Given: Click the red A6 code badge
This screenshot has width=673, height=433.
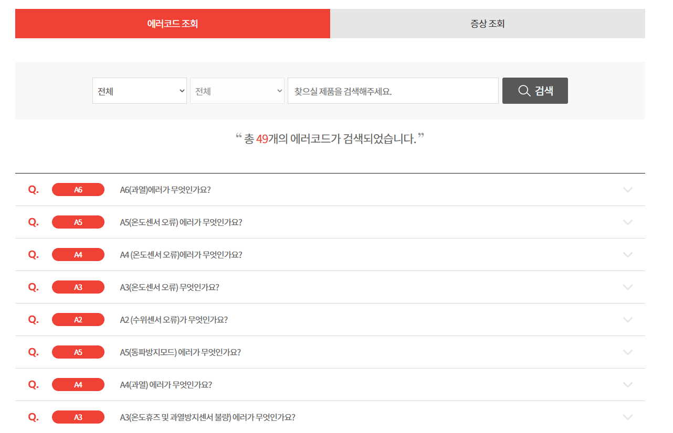Looking at the screenshot, I should pos(78,190).
